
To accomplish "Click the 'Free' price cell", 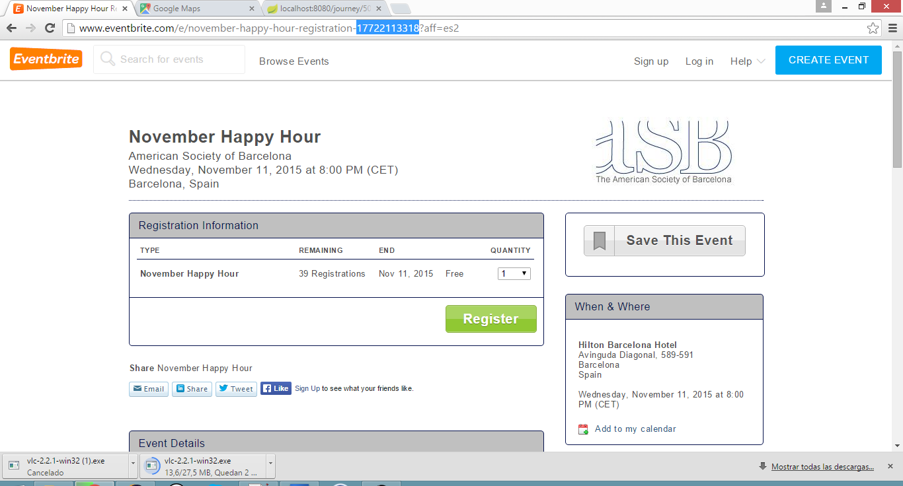I will 454,273.
